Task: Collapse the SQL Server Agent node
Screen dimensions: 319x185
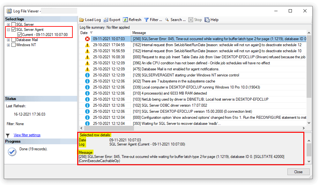Action: point(9,29)
